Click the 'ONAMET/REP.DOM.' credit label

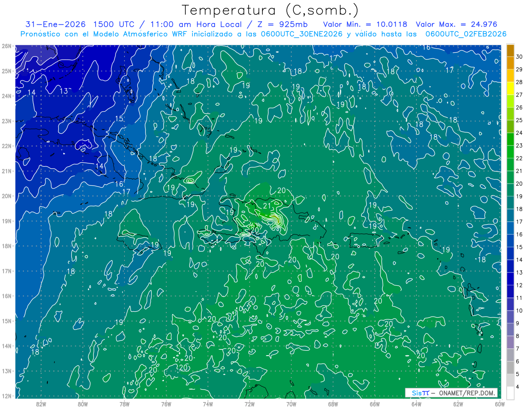467,393
